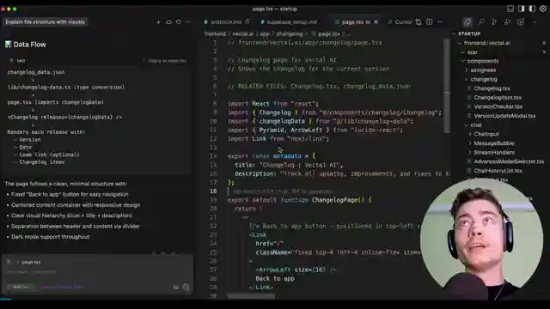Click 'vectal.ai' in the breadcrumb
Screen dimensions: 550x309
[242, 34]
